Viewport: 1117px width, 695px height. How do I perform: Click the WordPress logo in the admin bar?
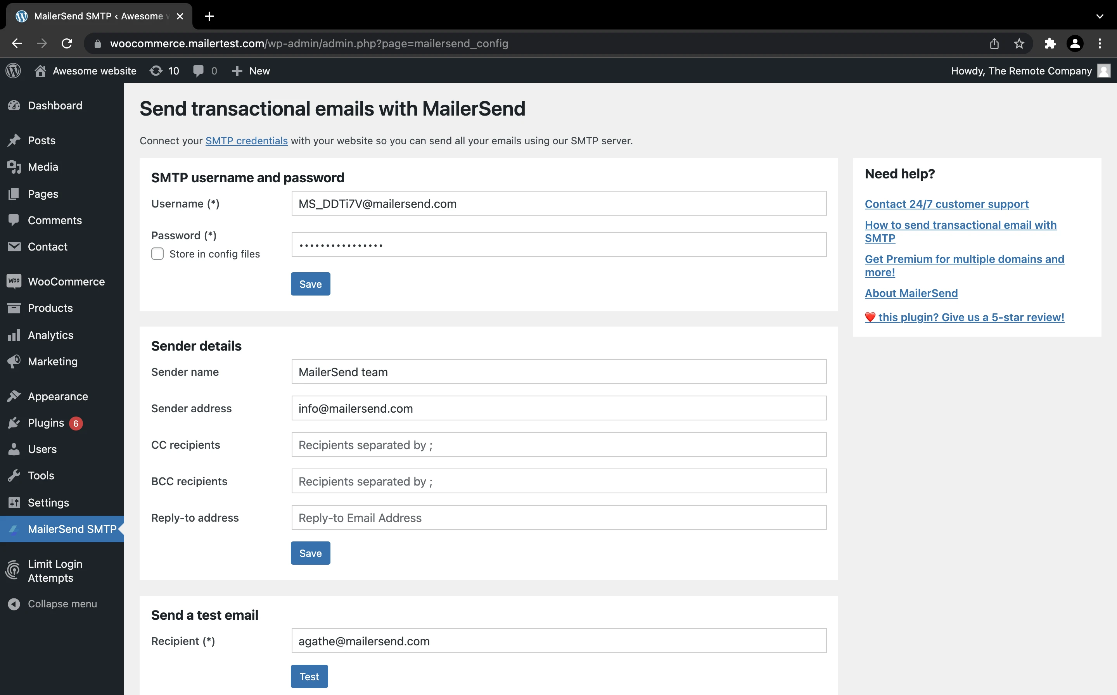(13, 71)
